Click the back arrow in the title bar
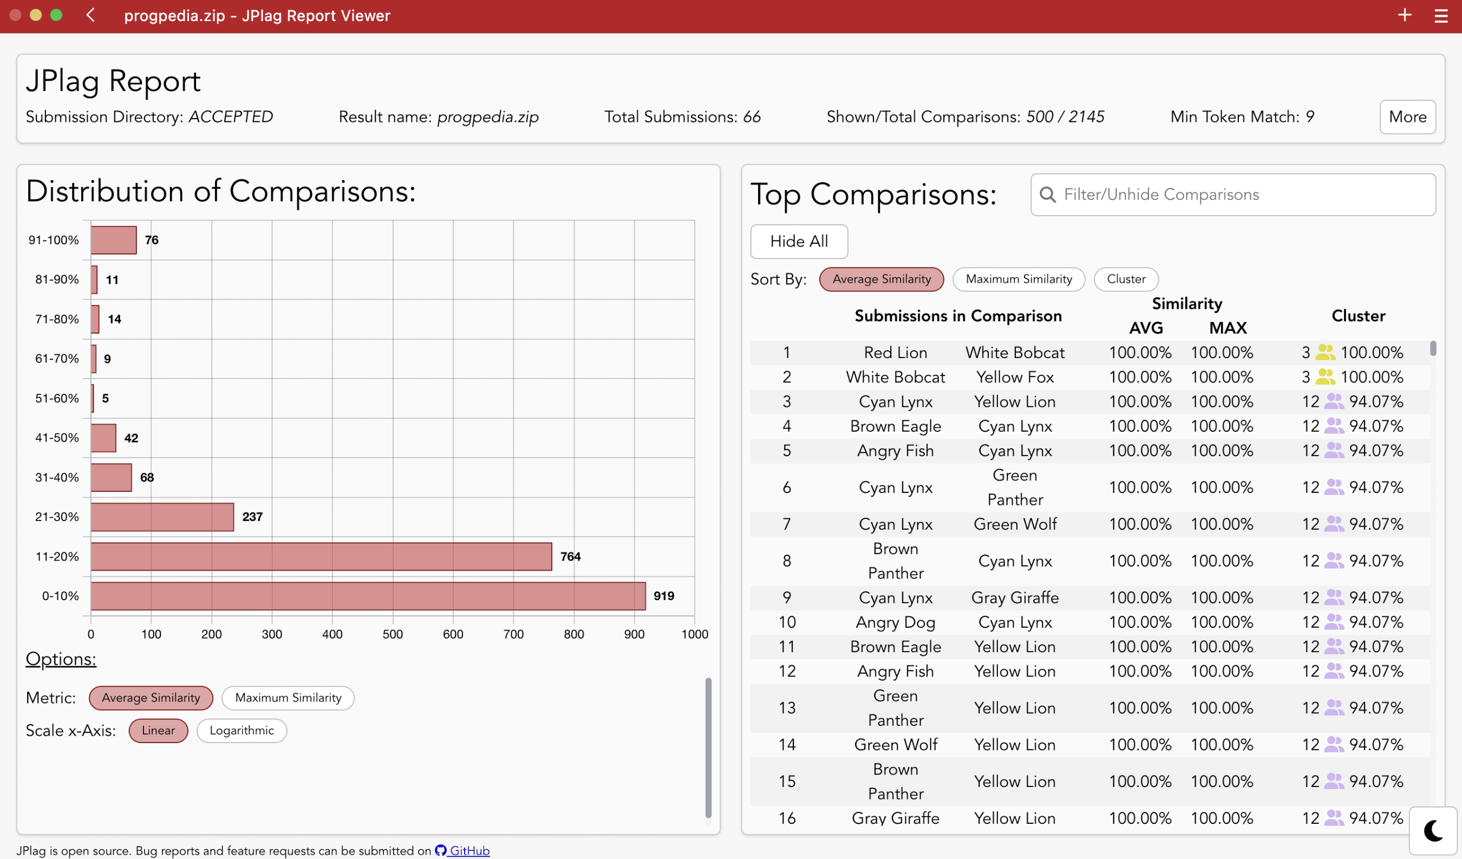This screenshot has height=859, width=1462. [x=90, y=15]
